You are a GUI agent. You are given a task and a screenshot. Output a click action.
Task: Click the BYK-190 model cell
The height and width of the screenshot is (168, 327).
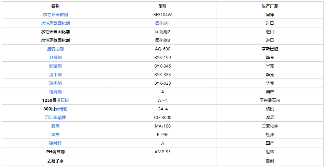[x=163, y=58]
